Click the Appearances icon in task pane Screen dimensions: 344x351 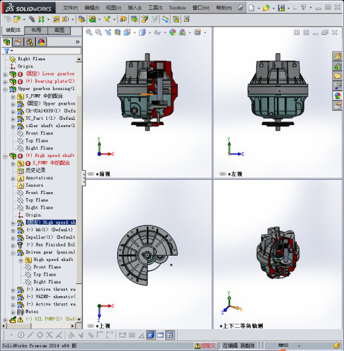pos(337,95)
